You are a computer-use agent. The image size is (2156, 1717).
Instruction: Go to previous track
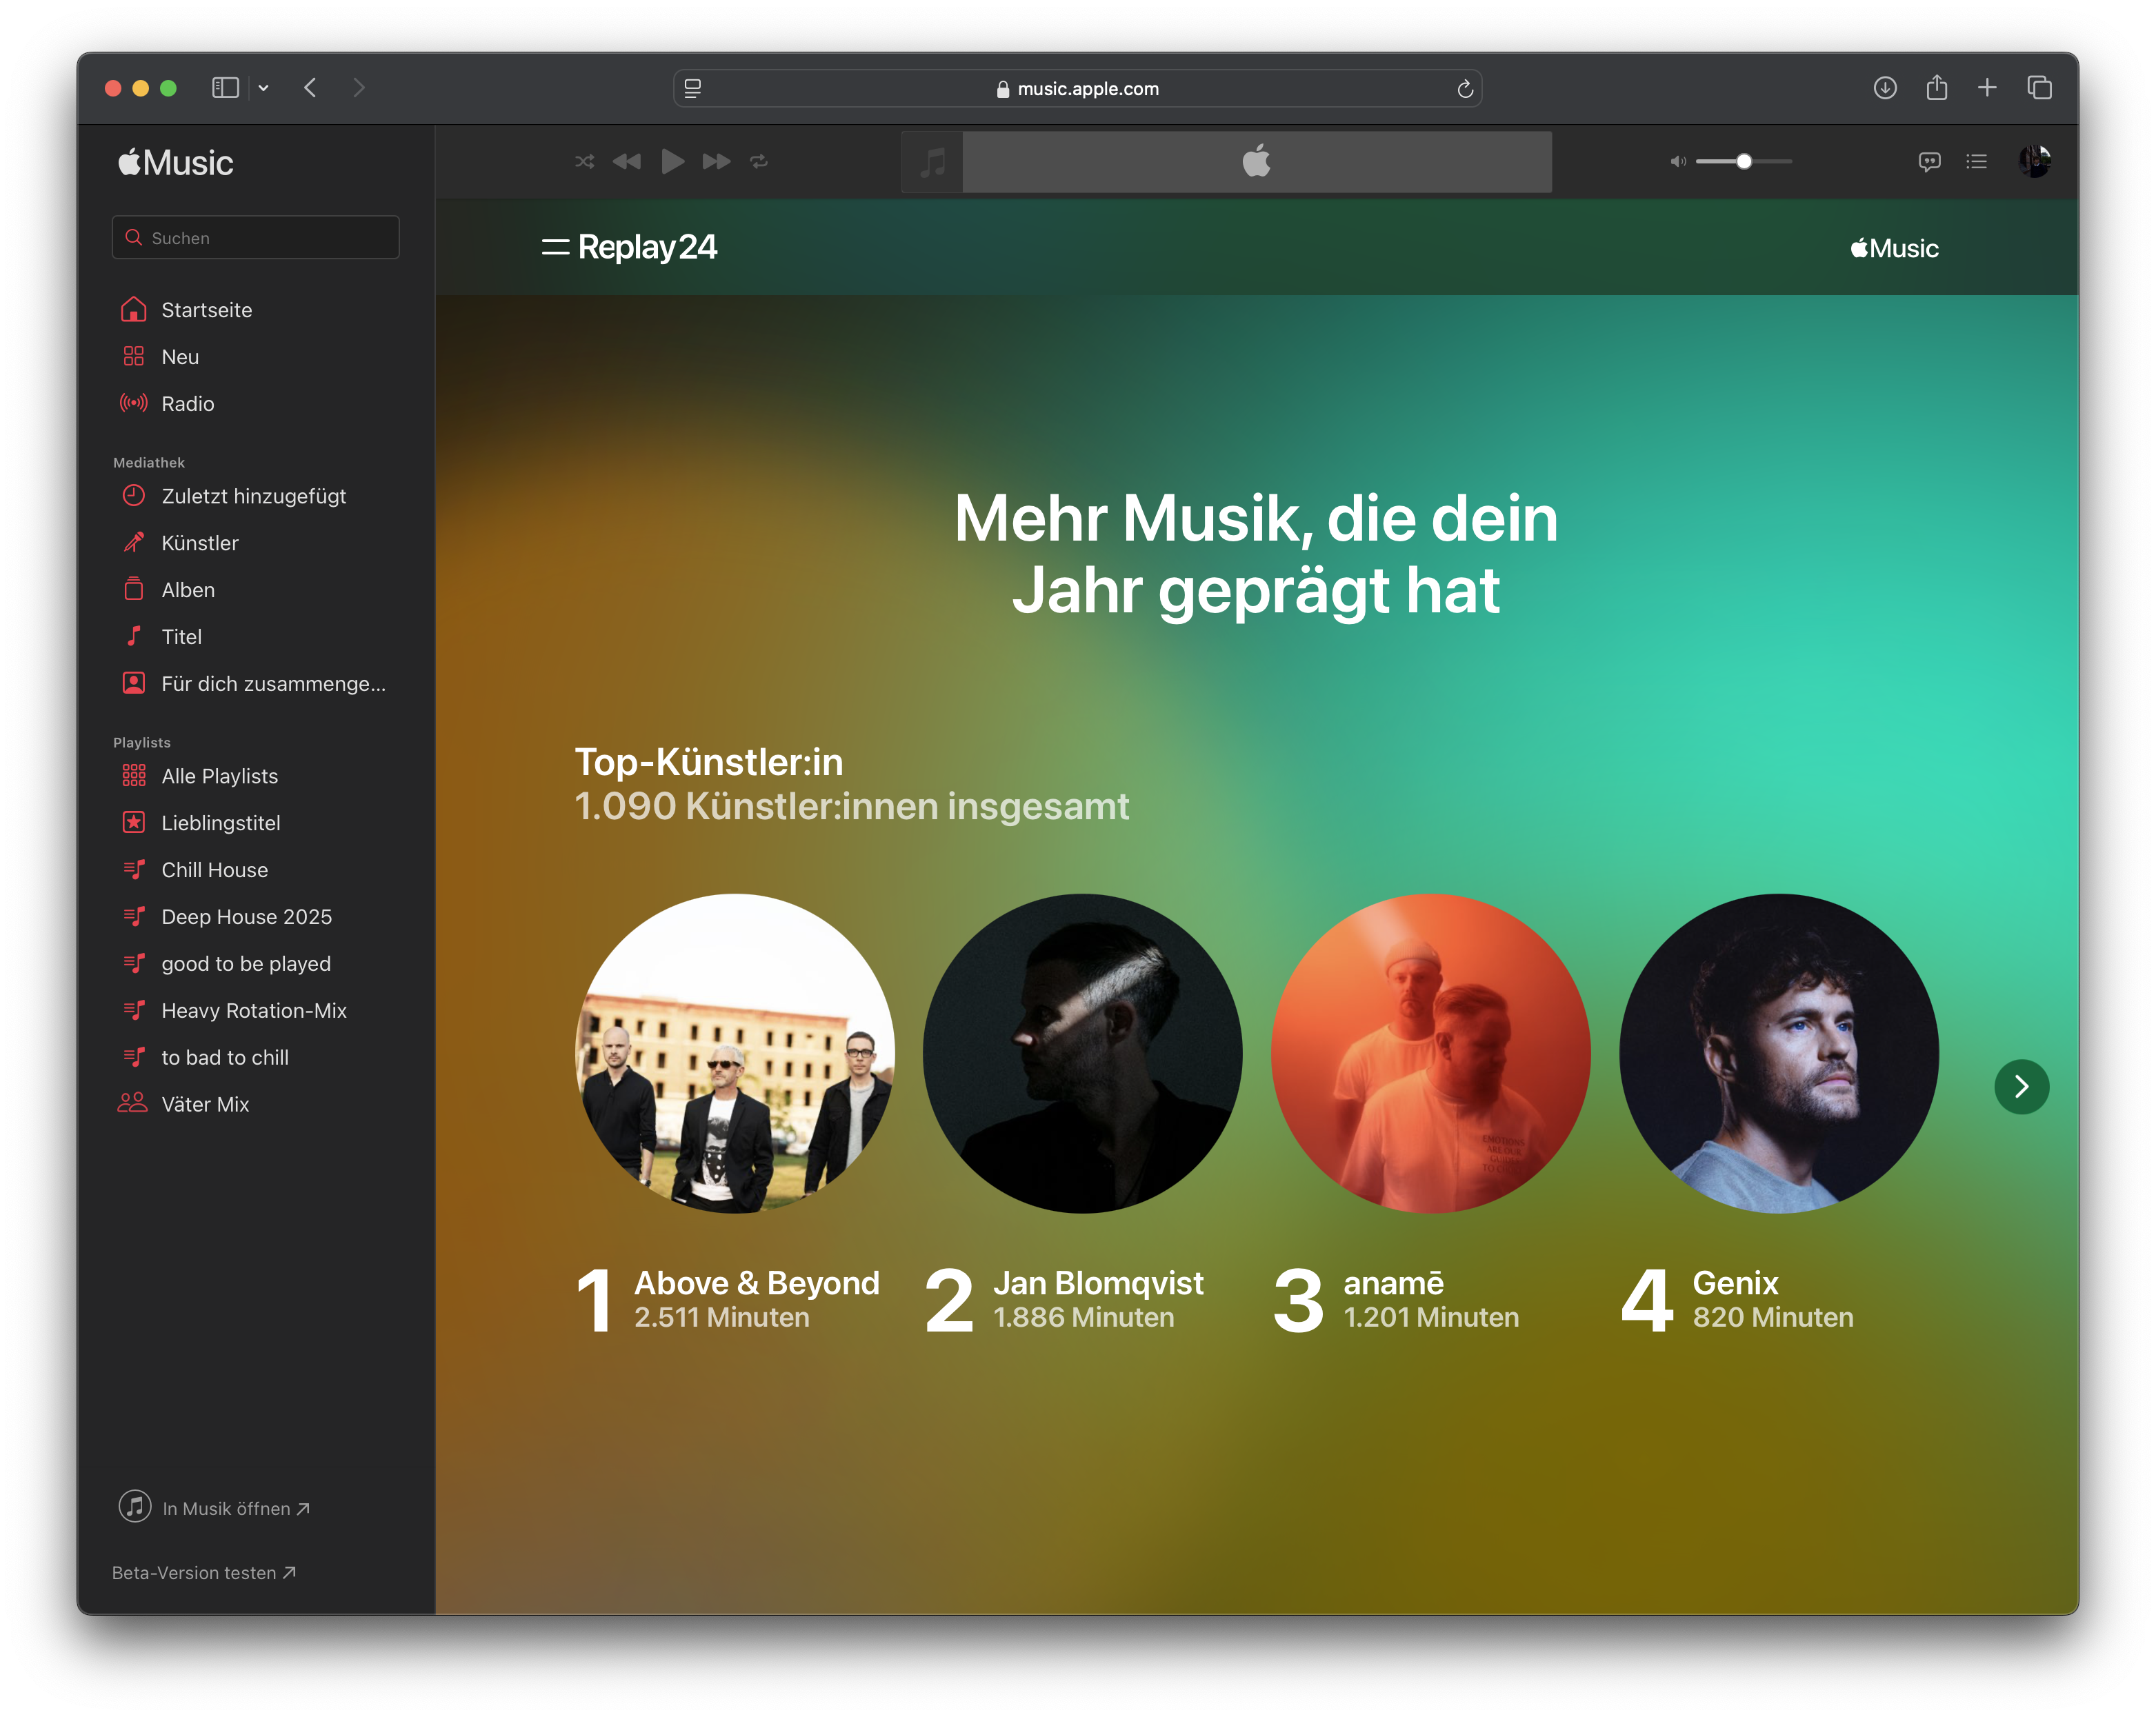click(x=627, y=161)
